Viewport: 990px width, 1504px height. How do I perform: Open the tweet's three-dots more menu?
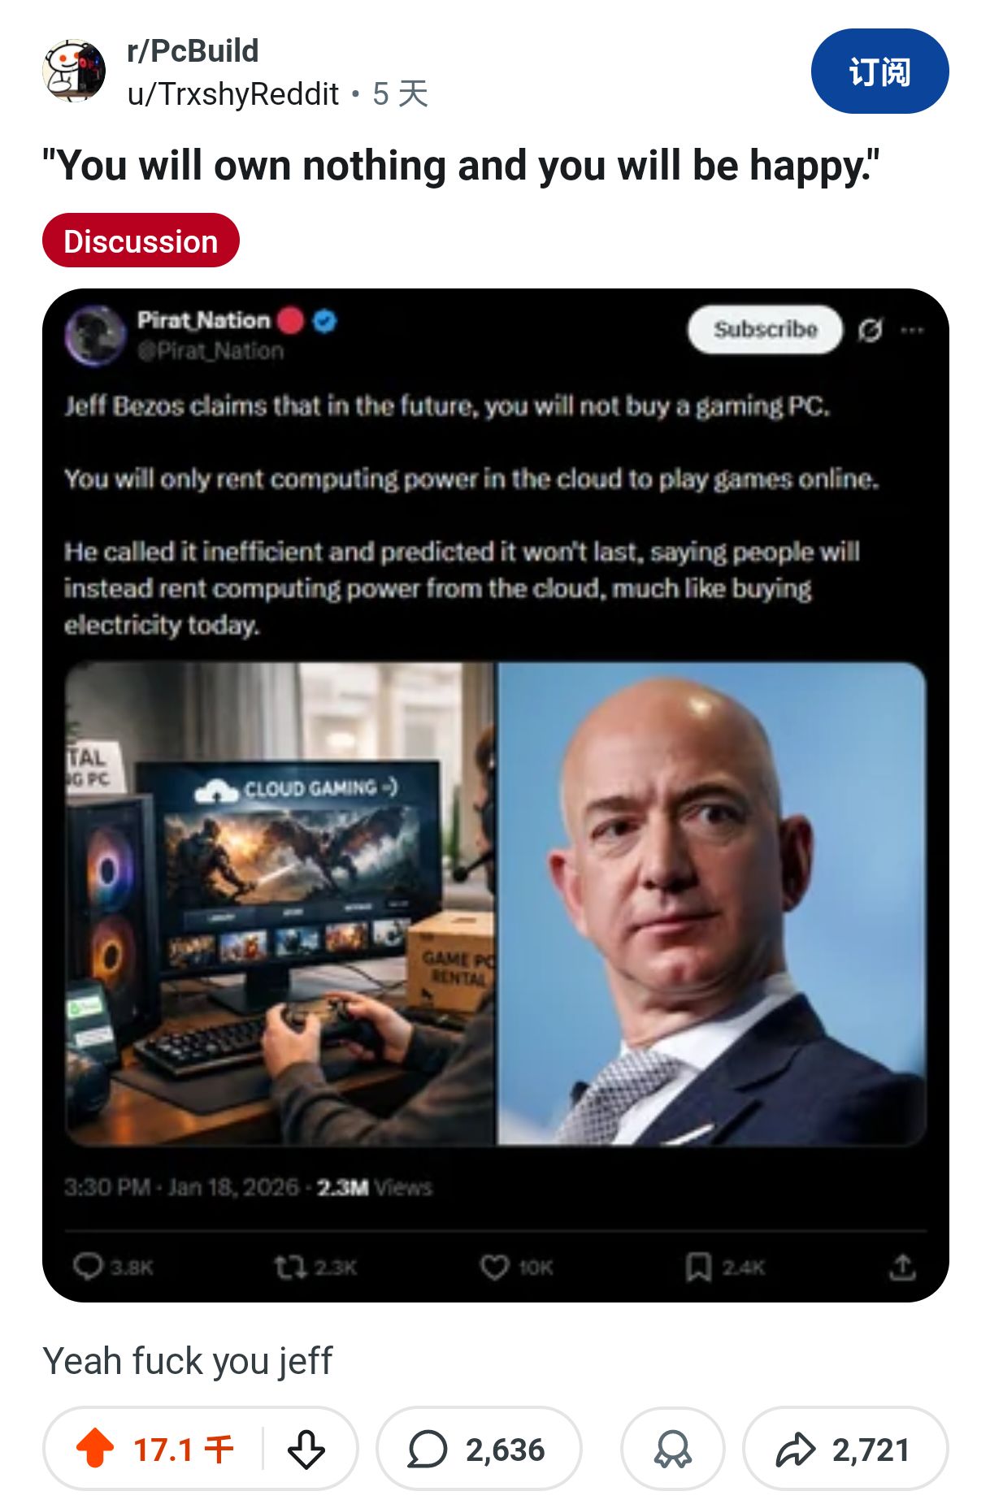[912, 330]
